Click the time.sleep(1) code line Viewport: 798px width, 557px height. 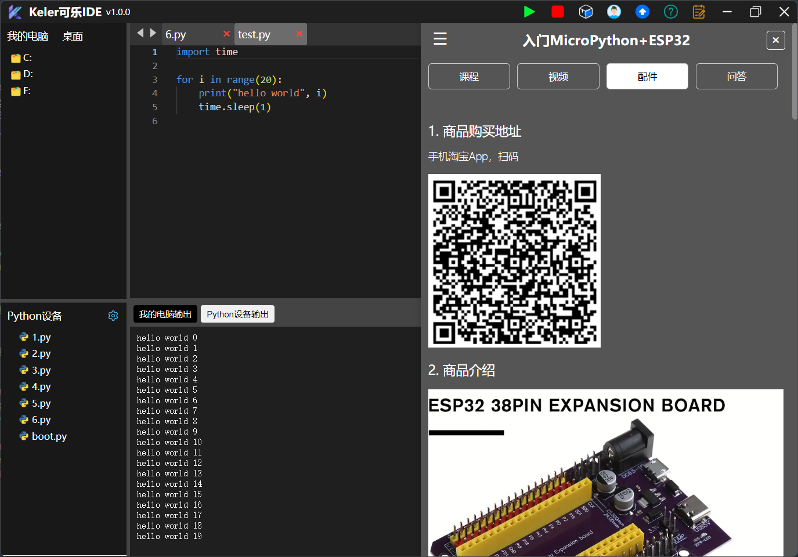(x=235, y=107)
